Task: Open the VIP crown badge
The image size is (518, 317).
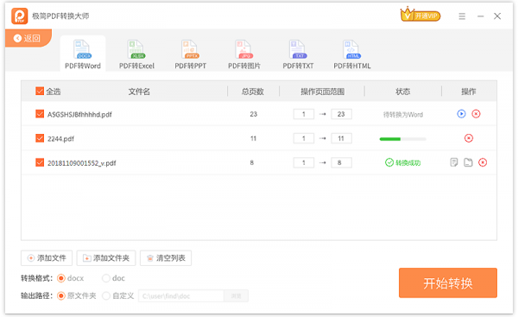Action: 420,15
